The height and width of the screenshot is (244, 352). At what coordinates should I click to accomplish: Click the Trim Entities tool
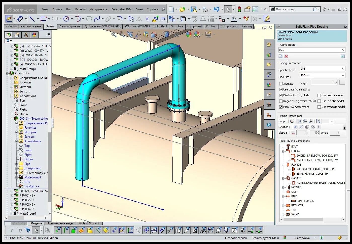172,19
